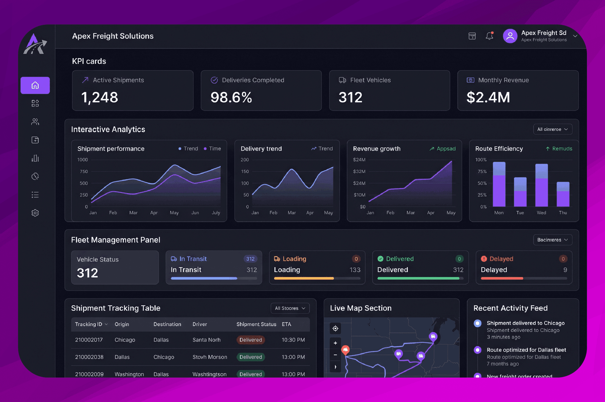
Task: Select the Delayed status card
Action: [524, 267]
